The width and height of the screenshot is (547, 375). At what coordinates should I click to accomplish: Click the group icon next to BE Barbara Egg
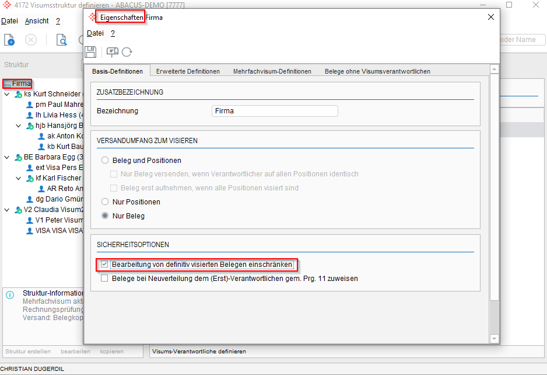click(18, 157)
